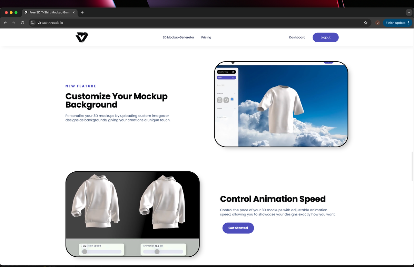This screenshot has width=414, height=267.
Task: Close the Free 3D T-Shirt Mockup tab
Action: click(73, 12)
